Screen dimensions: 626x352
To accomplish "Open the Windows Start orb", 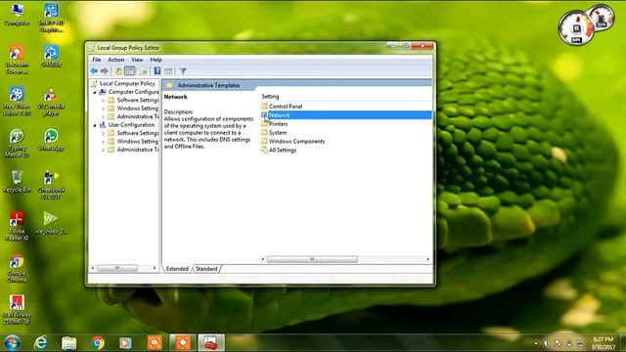I will point(13,343).
